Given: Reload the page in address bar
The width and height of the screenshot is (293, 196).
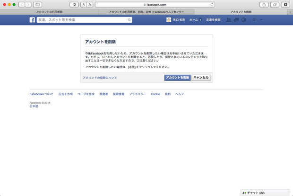Looking at the screenshot, I should click(x=211, y=4).
